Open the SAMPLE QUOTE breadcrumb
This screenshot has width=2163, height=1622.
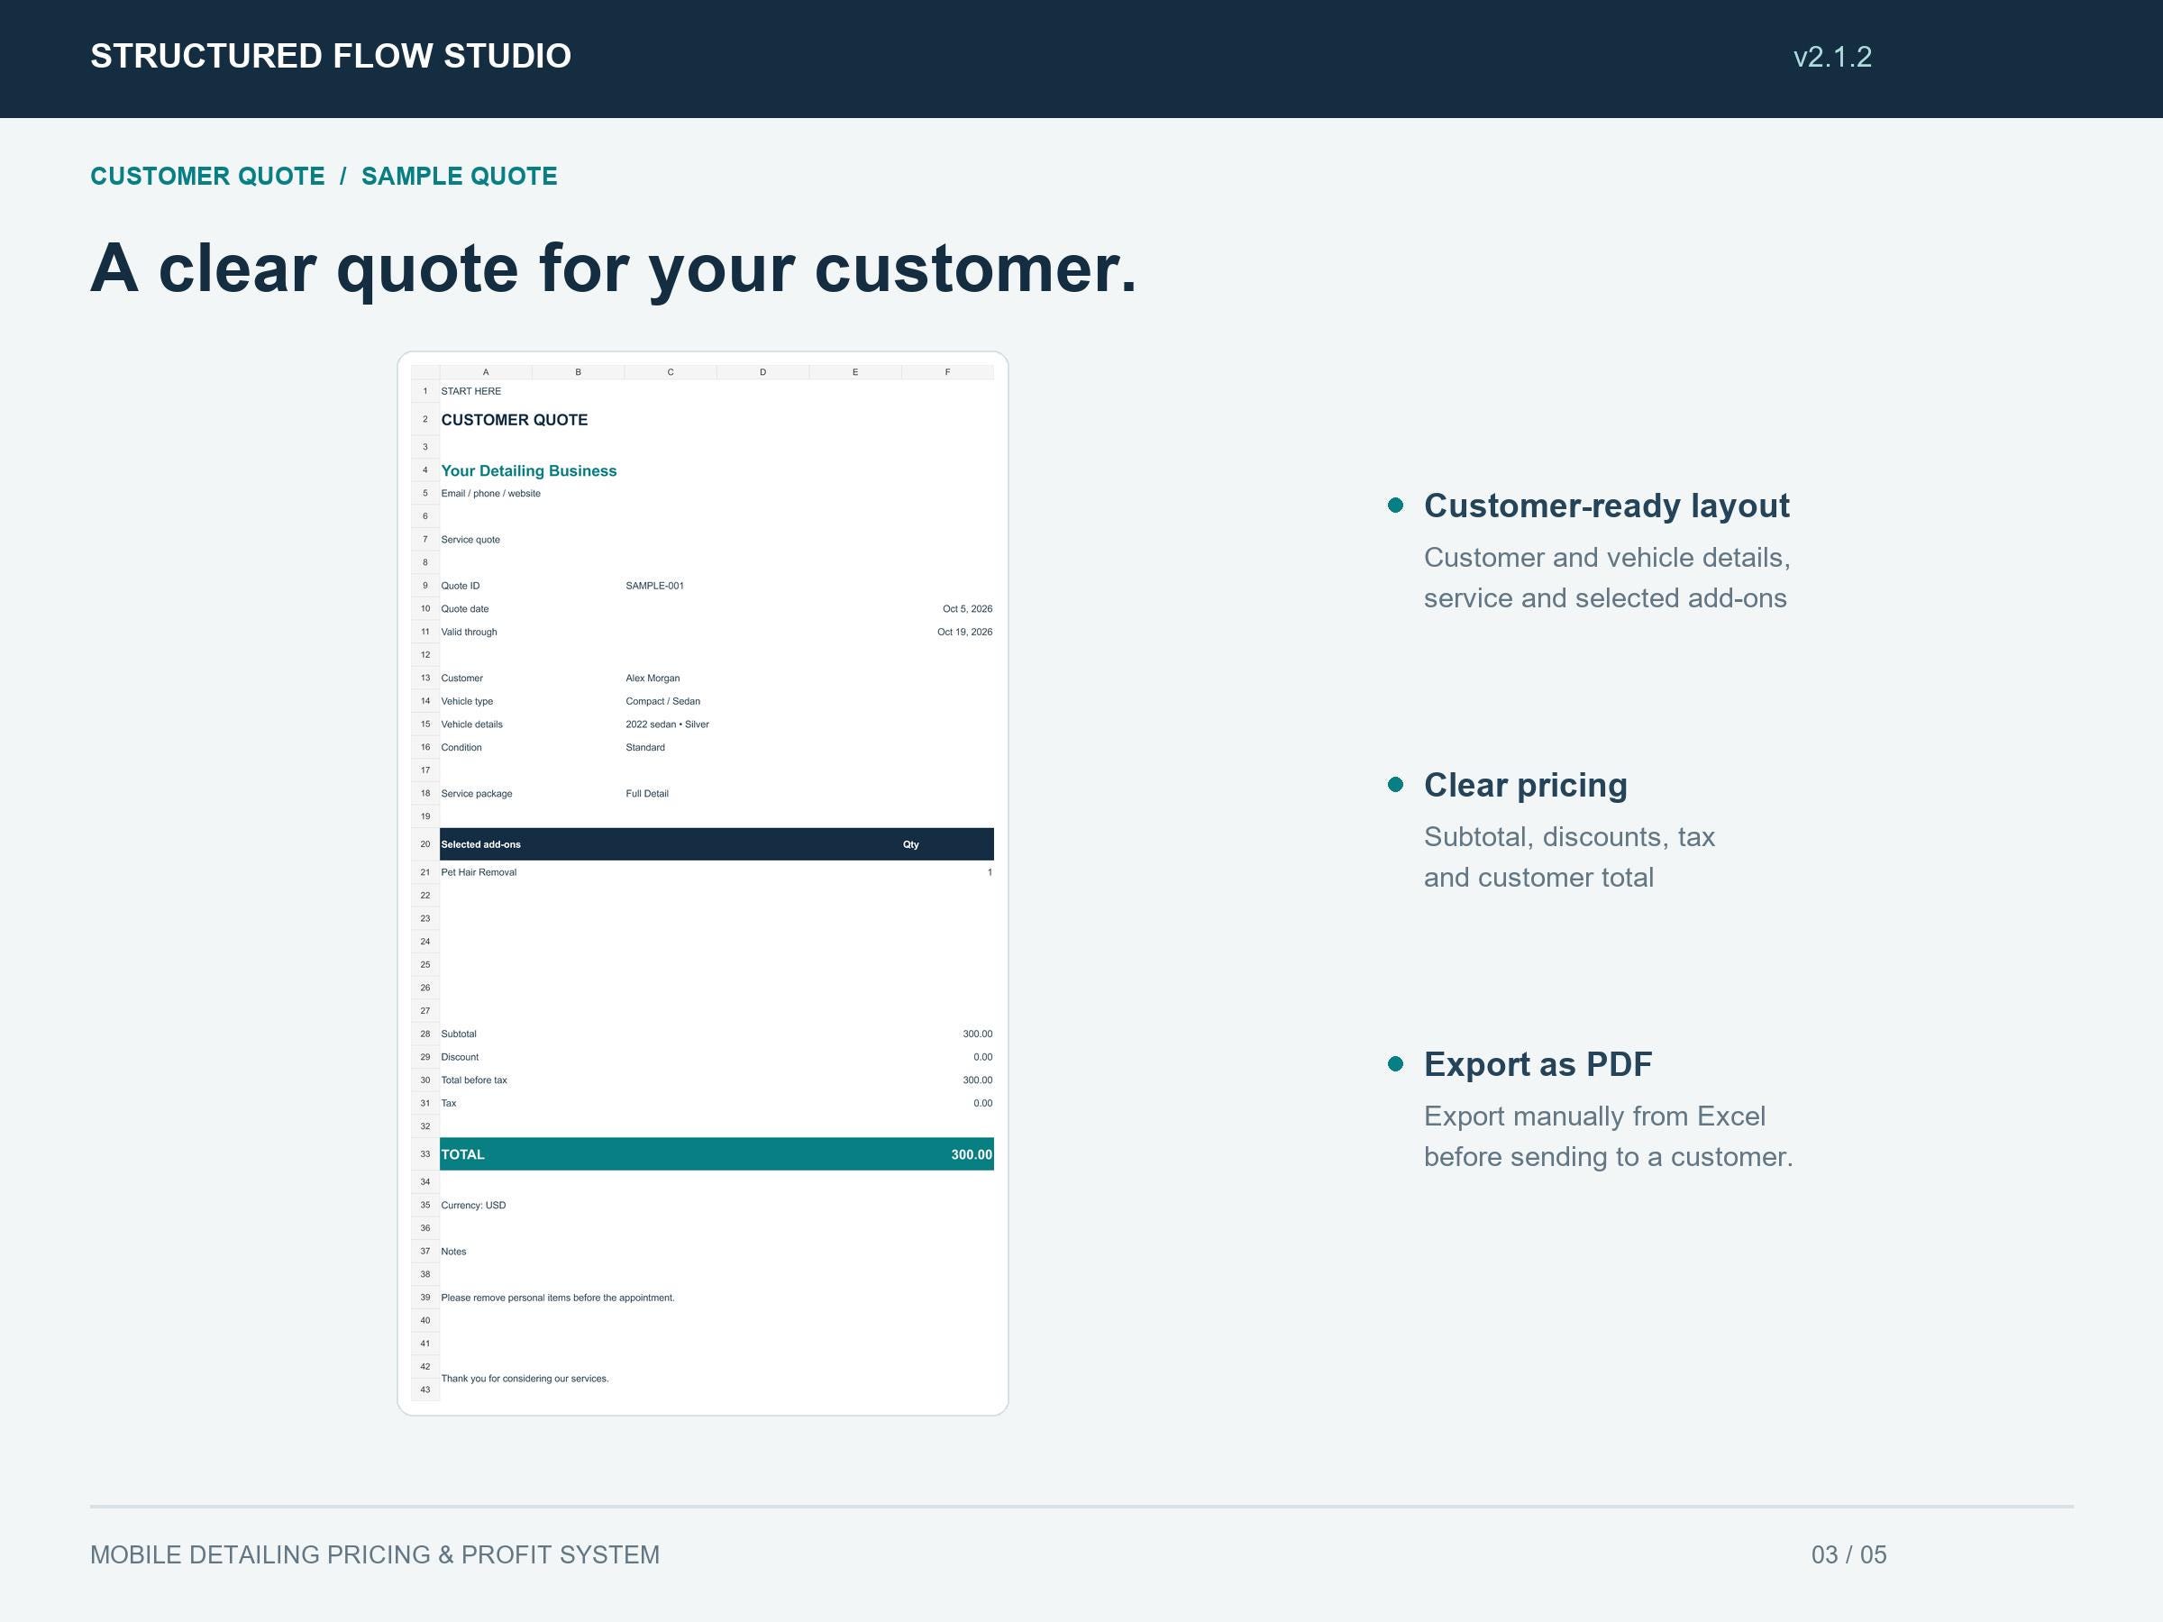coord(460,176)
